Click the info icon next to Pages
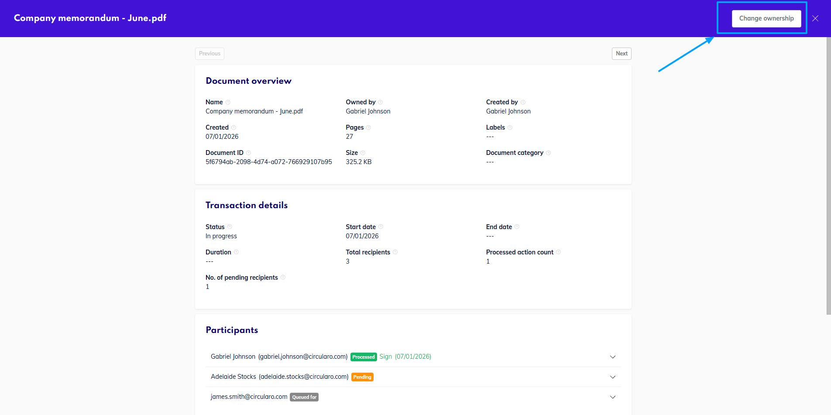Image resolution: width=831 pixels, height=415 pixels. [x=368, y=127]
